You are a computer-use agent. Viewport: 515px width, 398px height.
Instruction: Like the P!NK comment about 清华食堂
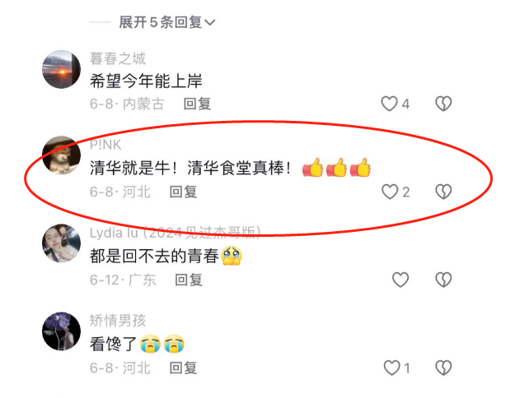(390, 192)
